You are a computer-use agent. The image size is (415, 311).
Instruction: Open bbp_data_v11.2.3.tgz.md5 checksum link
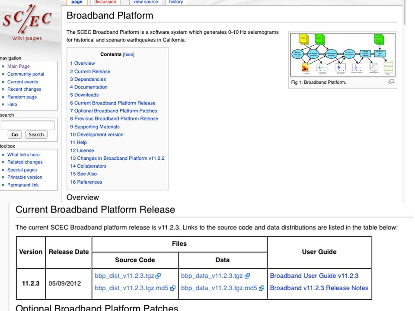coord(219,288)
